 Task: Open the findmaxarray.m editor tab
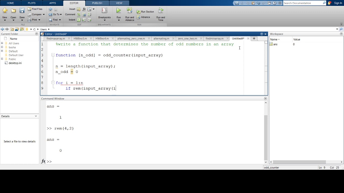click(56, 39)
